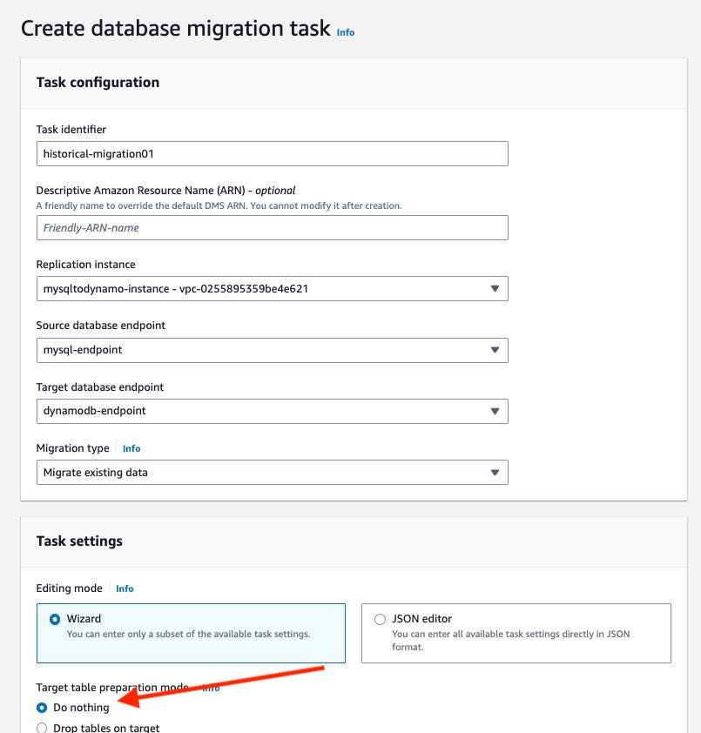Select Drop tables on target option
The width and height of the screenshot is (701, 733).
coord(42,728)
